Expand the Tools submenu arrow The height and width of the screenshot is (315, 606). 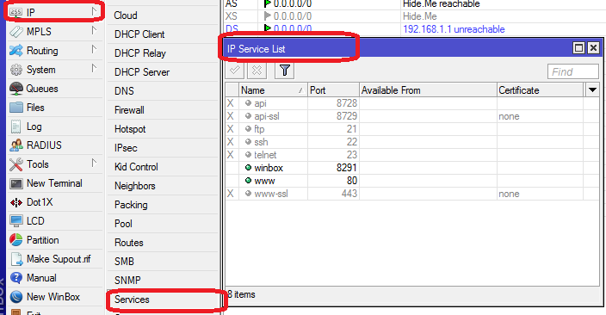pyautogui.click(x=94, y=163)
